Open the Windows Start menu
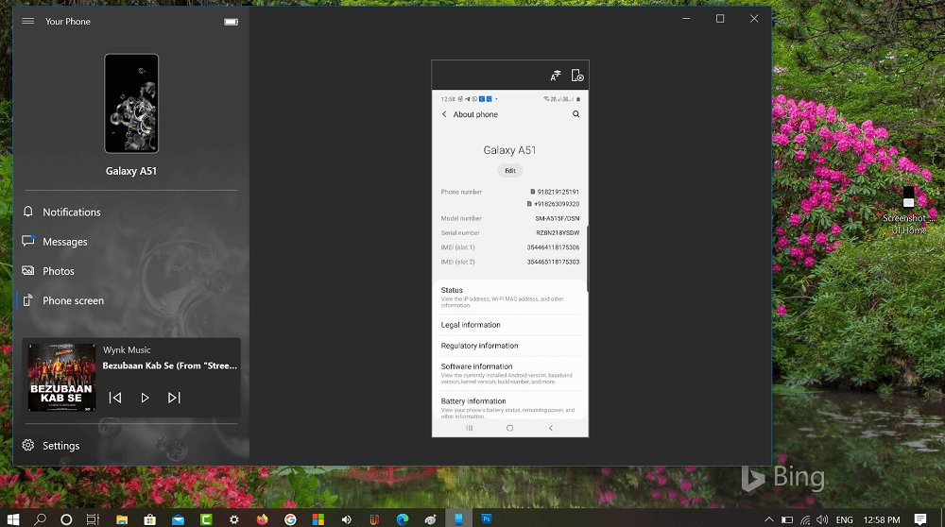Screen dimensions: 945x527 [12, 519]
